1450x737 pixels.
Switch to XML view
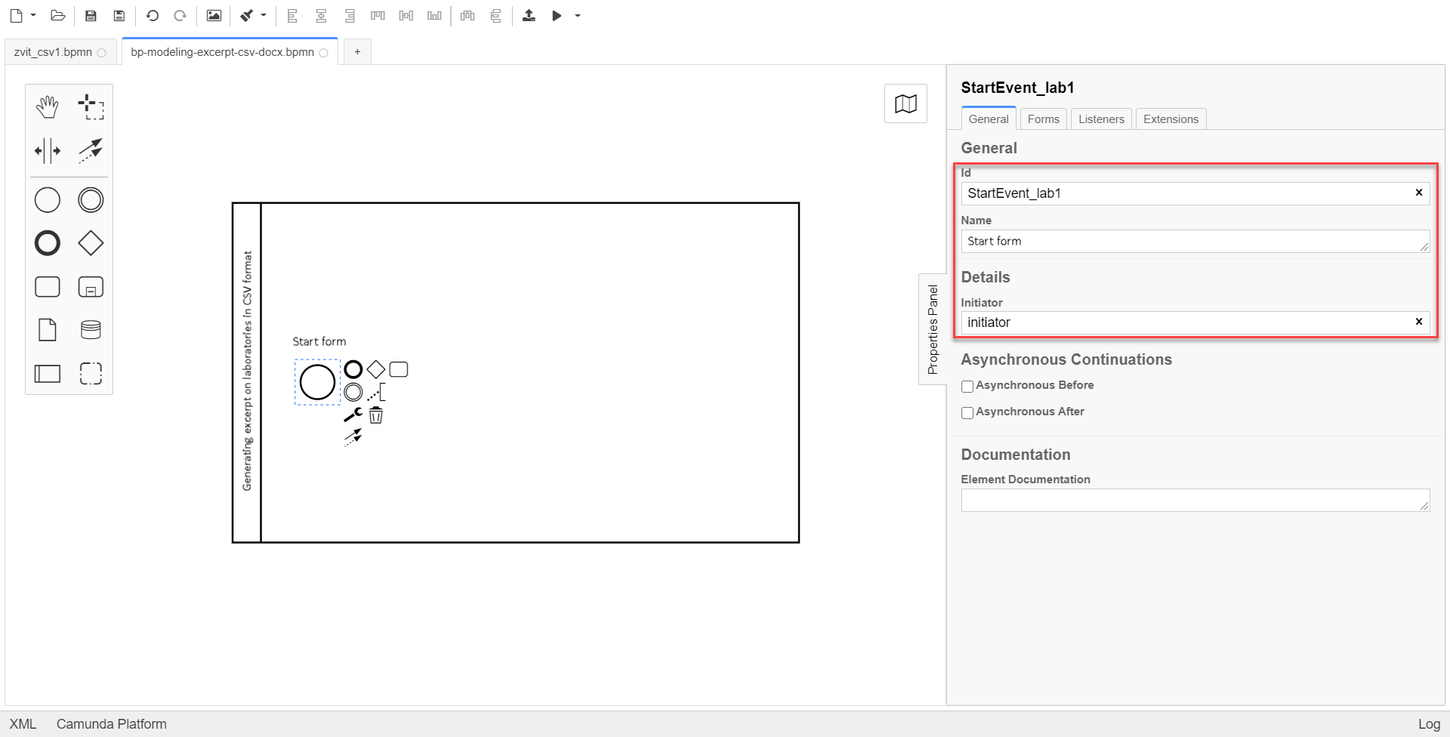coord(23,724)
